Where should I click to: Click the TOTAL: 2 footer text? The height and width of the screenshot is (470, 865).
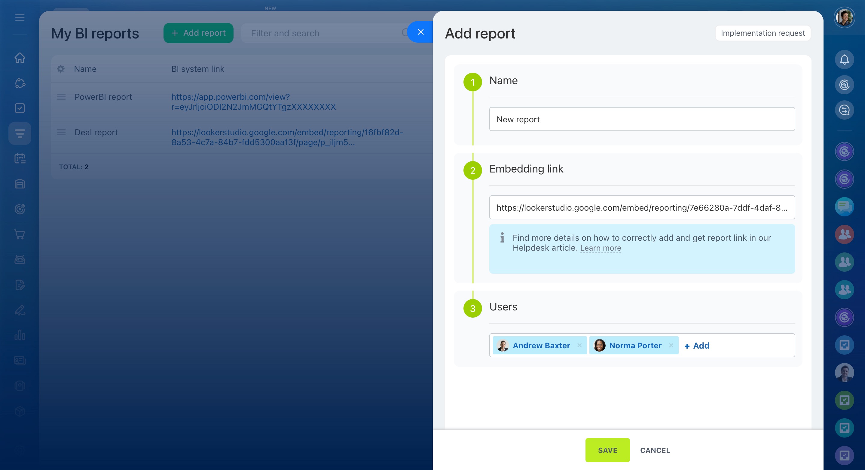(x=74, y=167)
